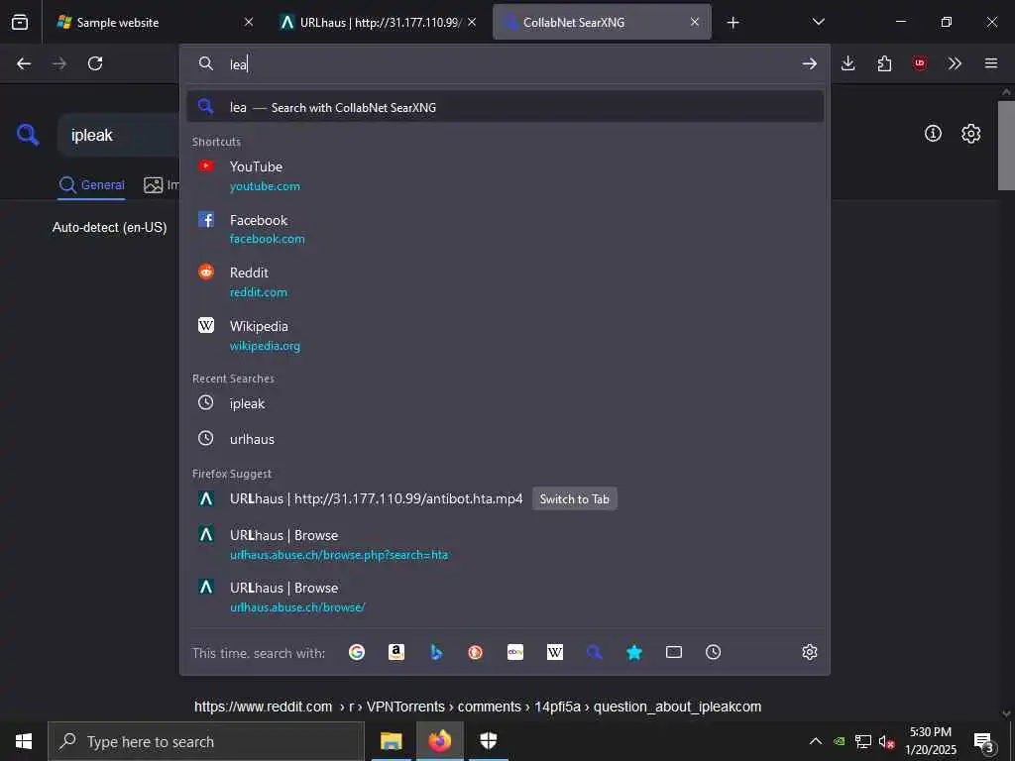Open File Explorer from taskbar
1015x761 pixels.
tap(391, 741)
